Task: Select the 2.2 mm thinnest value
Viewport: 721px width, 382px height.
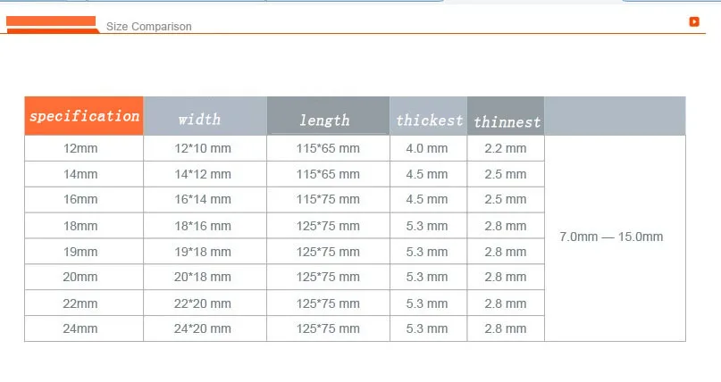Action: pyautogui.click(x=506, y=148)
